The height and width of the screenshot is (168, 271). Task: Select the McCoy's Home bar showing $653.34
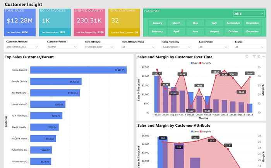tap(43, 139)
